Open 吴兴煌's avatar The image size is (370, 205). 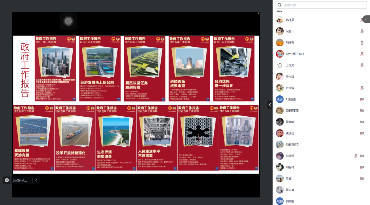(x=280, y=76)
